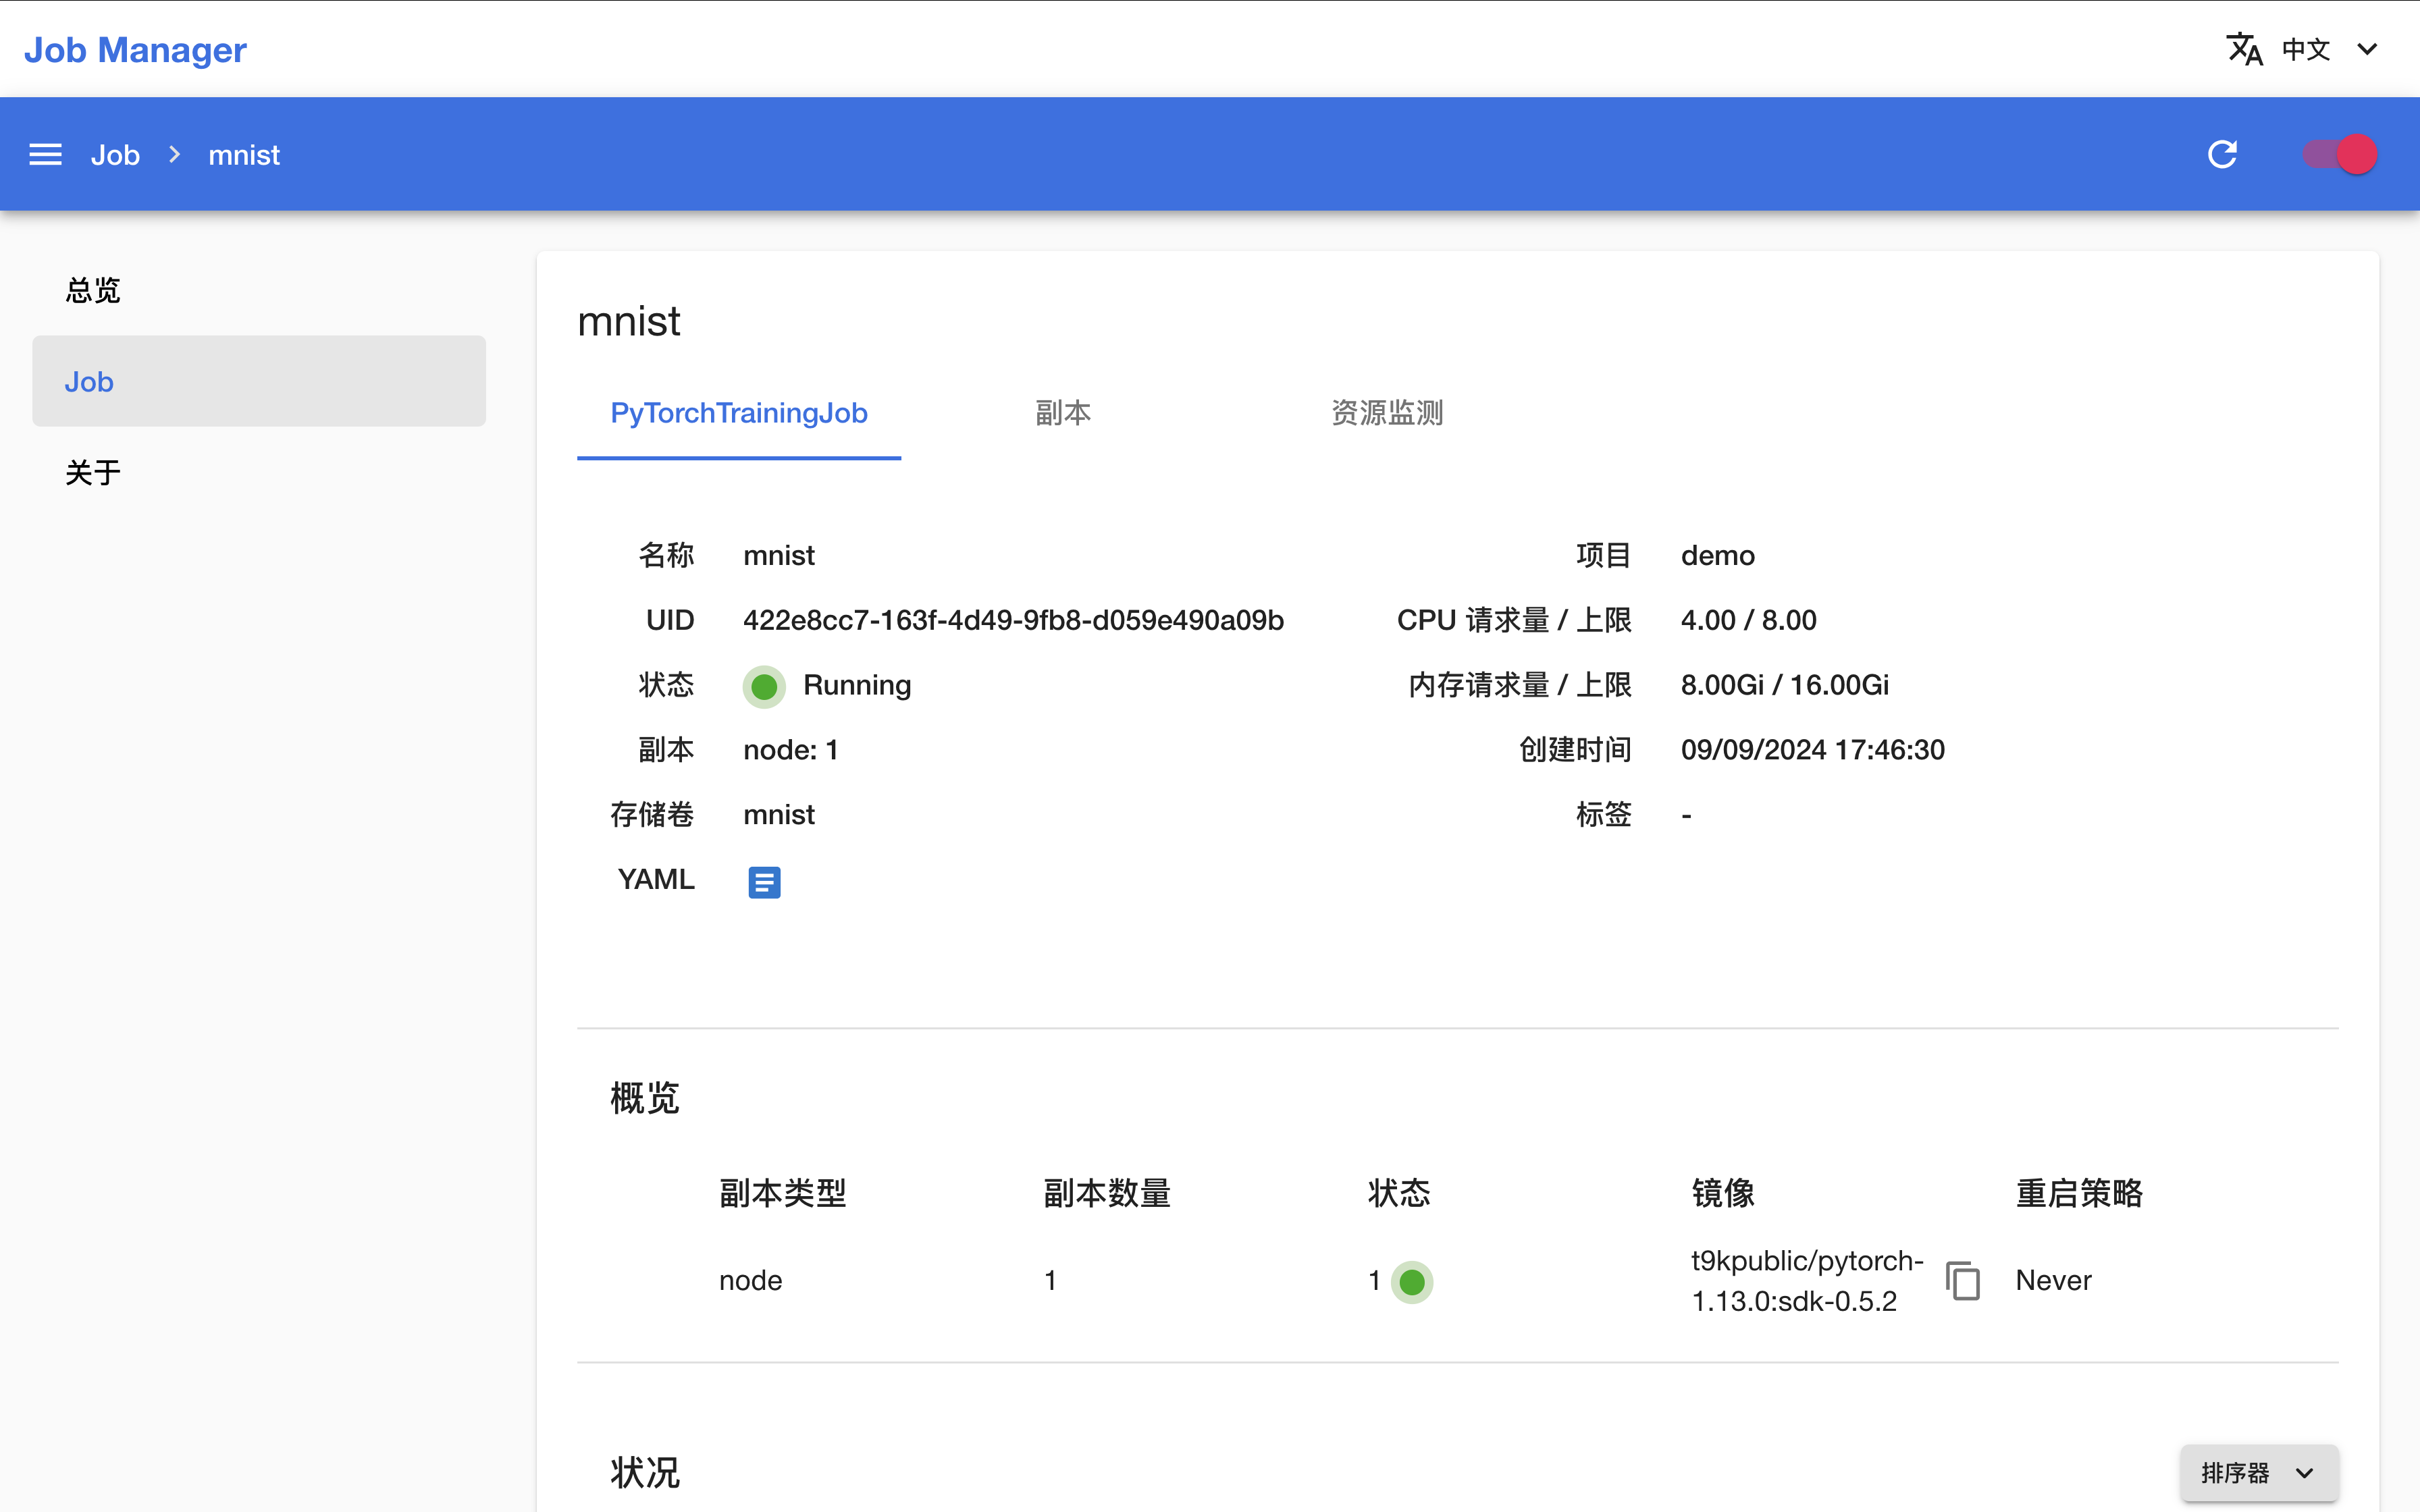Click the 镜像 column header
Viewport: 2420px width, 1512px height.
(1723, 1193)
